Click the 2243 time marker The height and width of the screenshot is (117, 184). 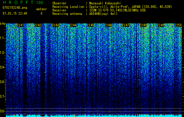55,25
